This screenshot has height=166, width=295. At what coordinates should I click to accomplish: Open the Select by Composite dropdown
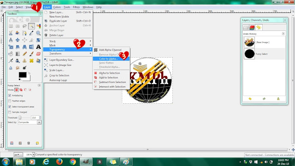point(29,122)
